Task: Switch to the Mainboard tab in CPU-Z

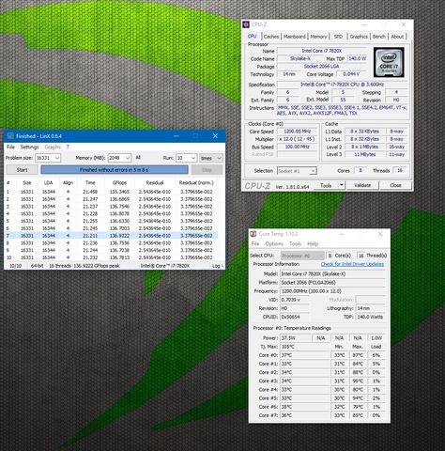Action: click(x=295, y=37)
